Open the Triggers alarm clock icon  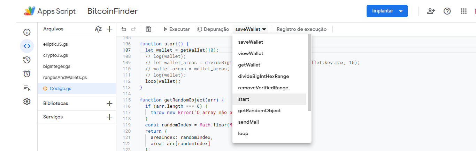(27, 74)
